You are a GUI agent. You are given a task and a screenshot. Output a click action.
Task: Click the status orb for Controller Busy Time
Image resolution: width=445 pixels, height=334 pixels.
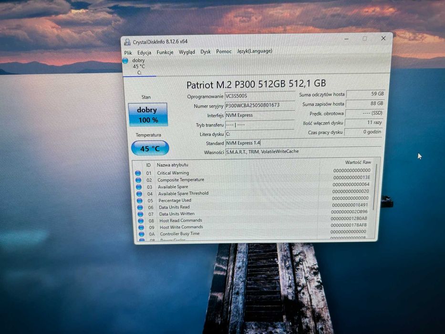click(141, 234)
